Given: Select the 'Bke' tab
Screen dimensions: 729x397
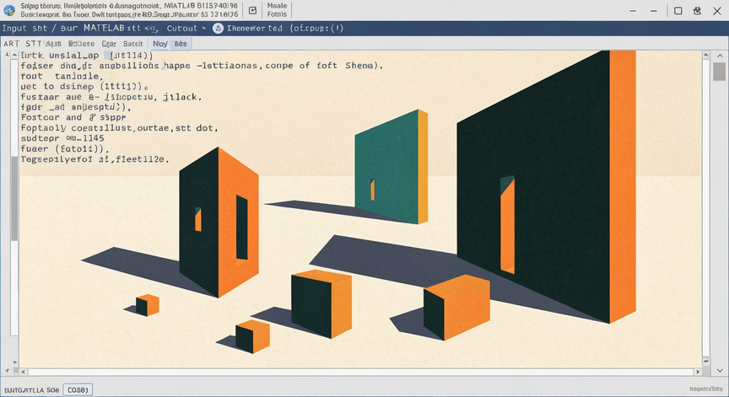Looking at the screenshot, I should click(x=181, y=44).
